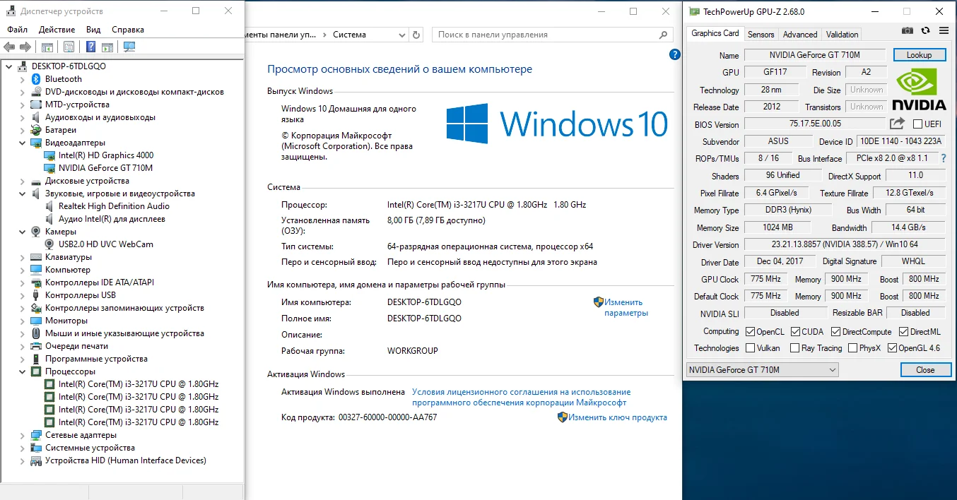The height and width of the screenshot is (500, 957).
Task: Toggle CUDA checkbox in GPU-Z
Action: [x=795, y=331]
